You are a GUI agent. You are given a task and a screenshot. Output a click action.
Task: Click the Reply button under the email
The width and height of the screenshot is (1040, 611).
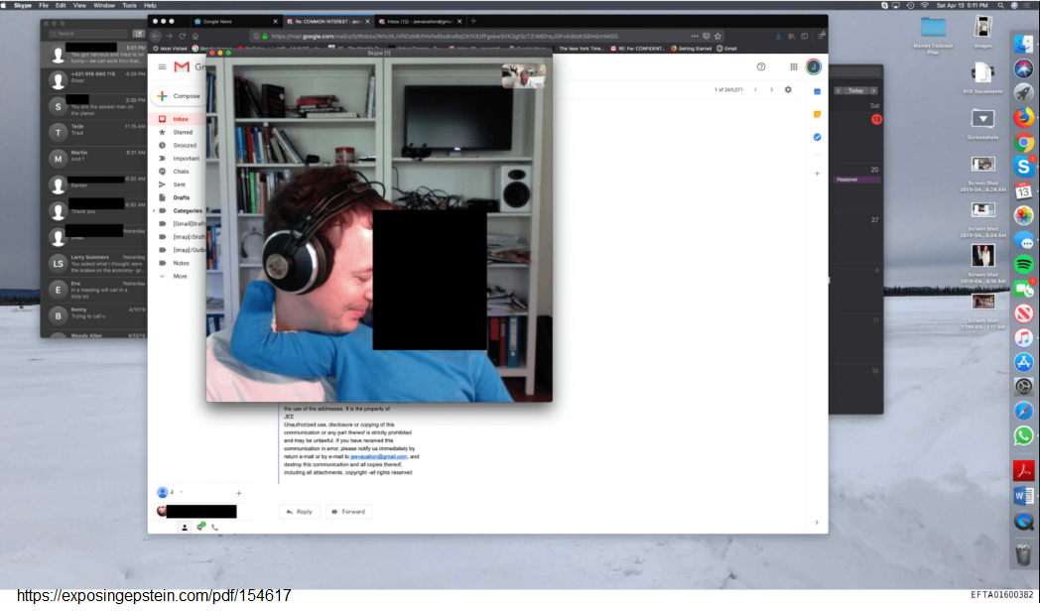[x=299, y=512]
